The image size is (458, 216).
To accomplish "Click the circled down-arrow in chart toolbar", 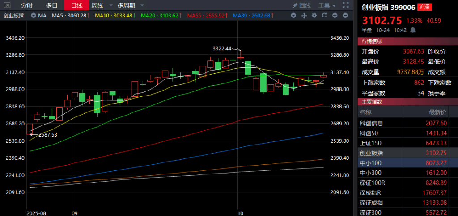I will (x=293, y=16).
